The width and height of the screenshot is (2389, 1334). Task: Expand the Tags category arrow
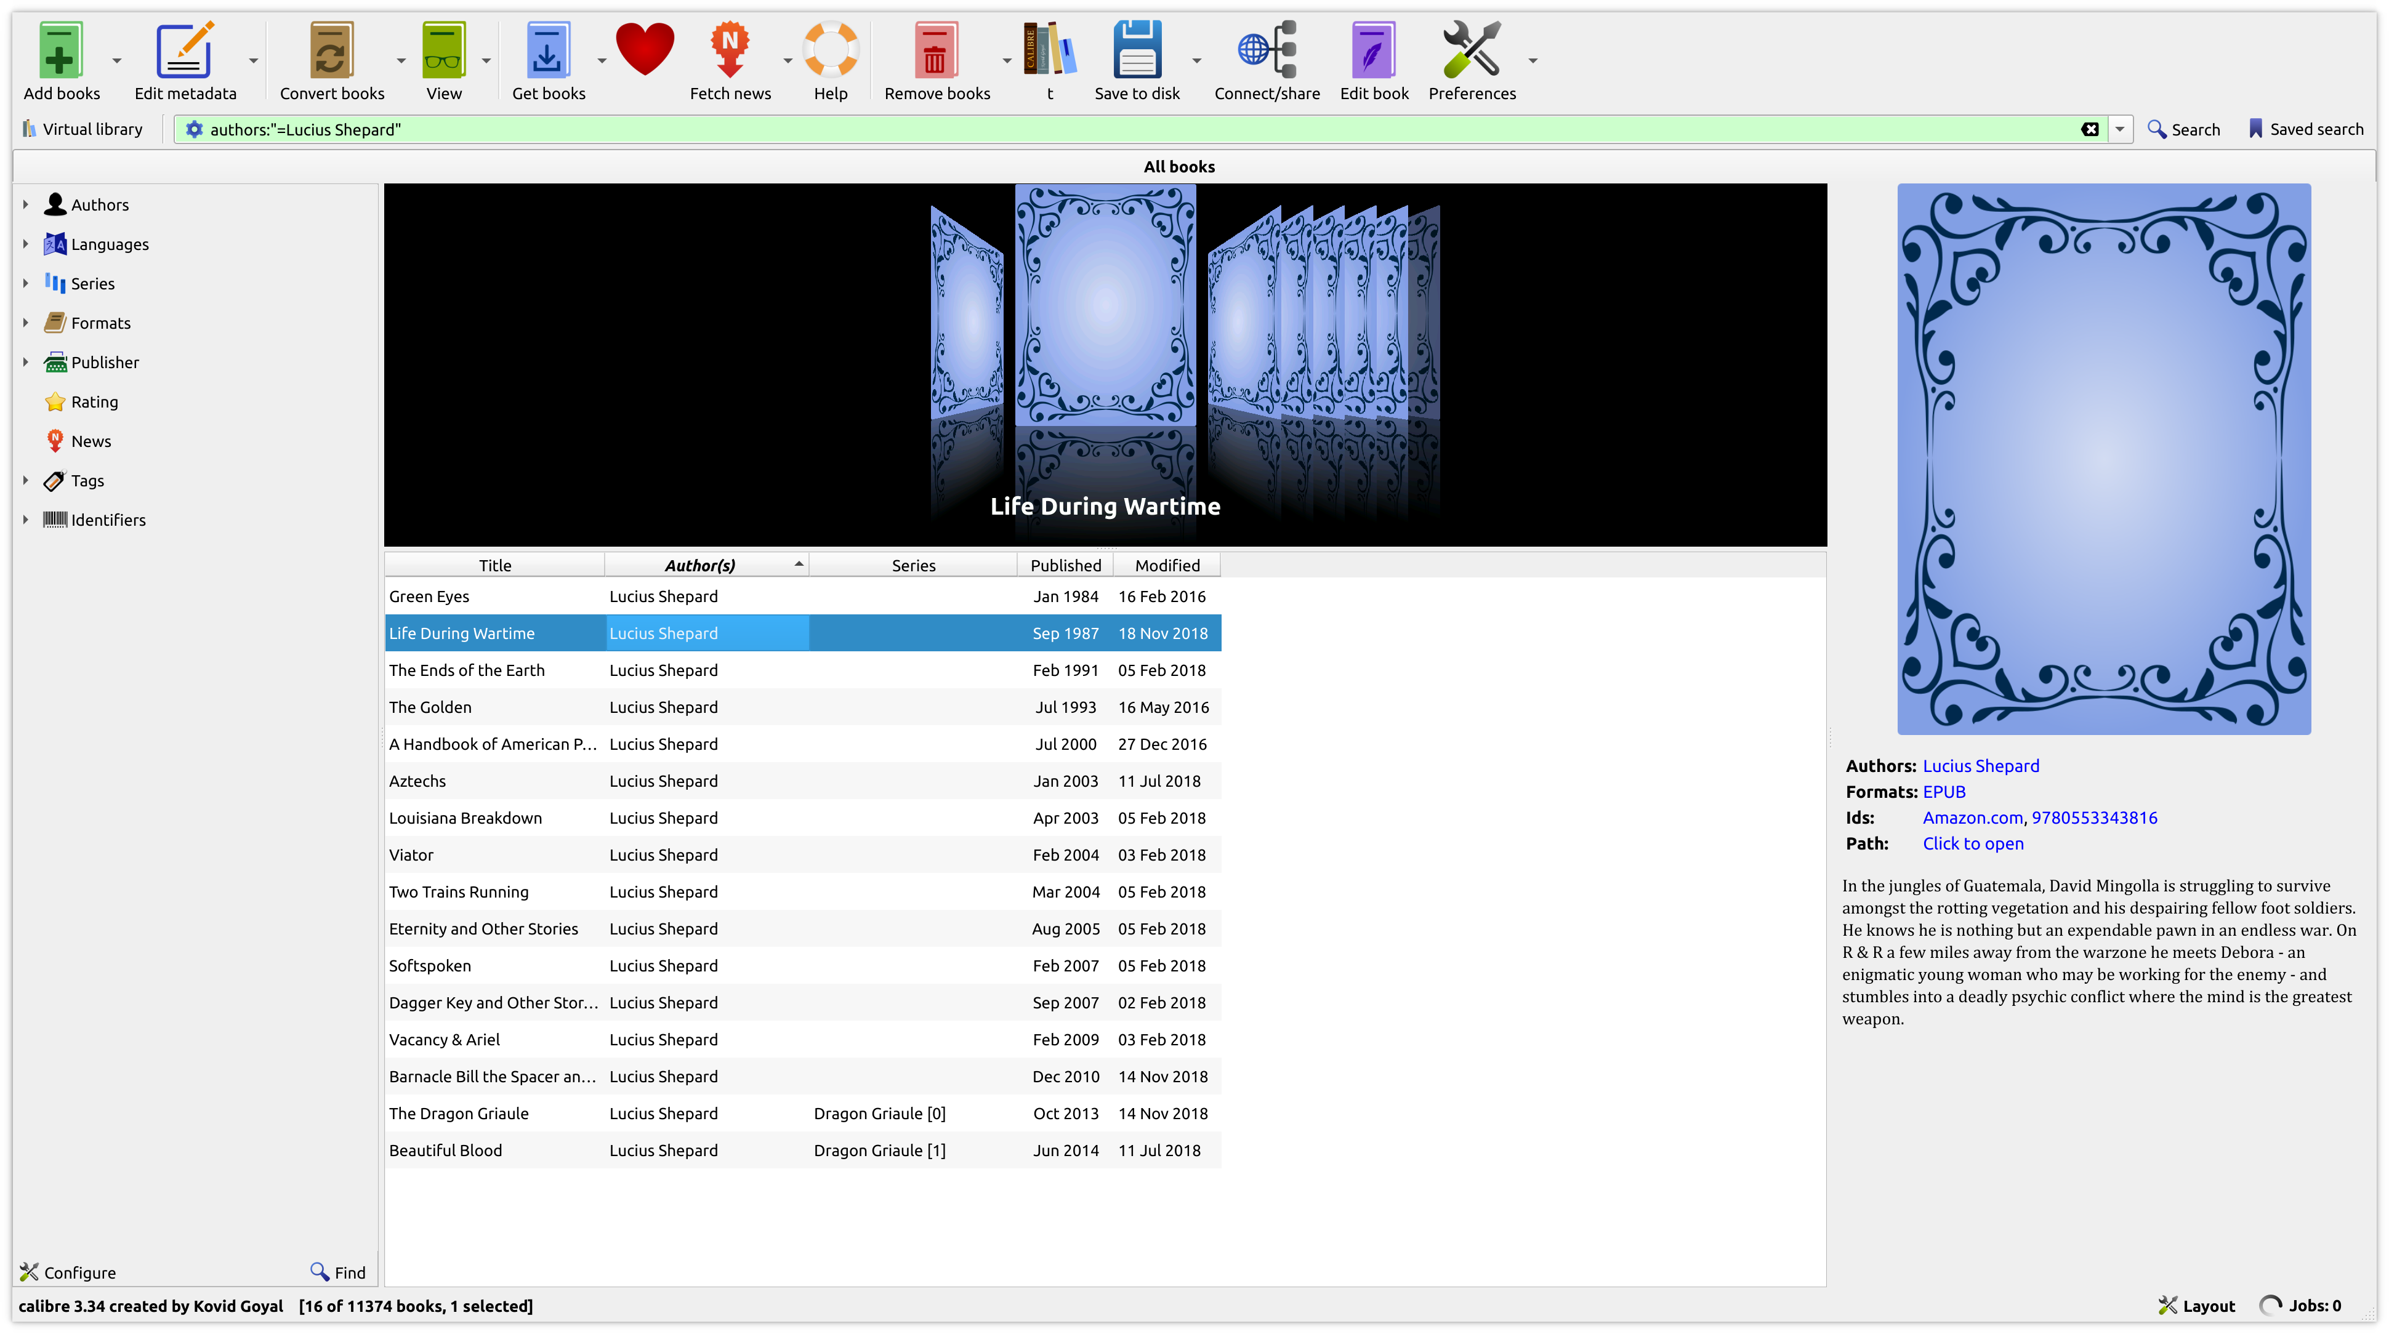click(26, 480)
